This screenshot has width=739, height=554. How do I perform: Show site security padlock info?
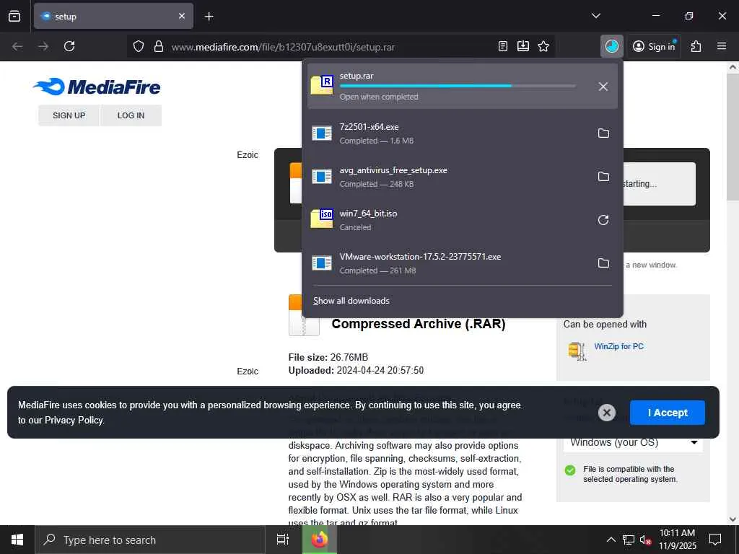point(159,47)
